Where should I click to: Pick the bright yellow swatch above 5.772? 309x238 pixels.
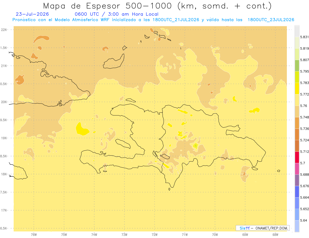coord(297,88)
